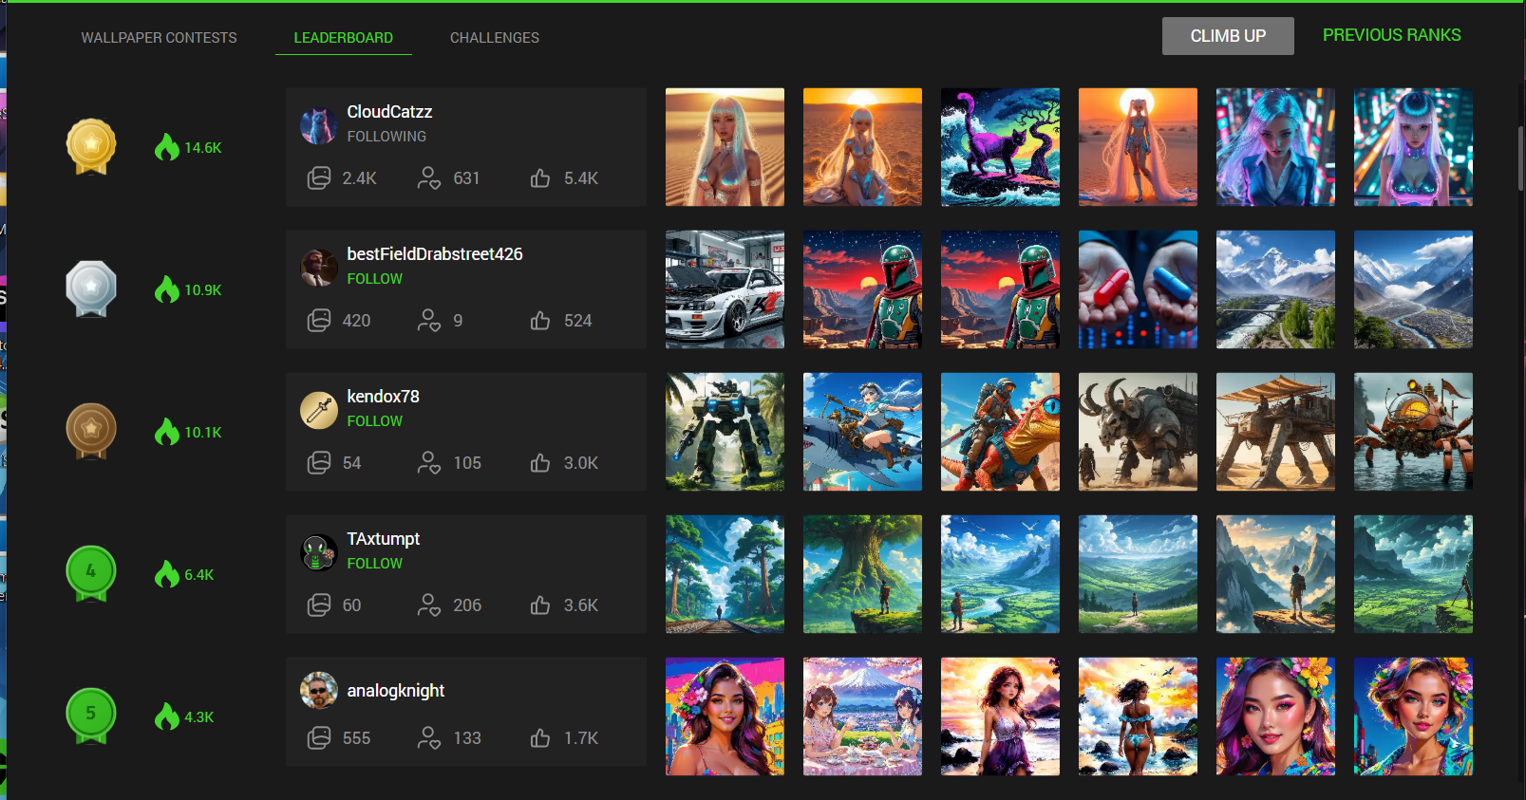Open bestFieldDrabstreet426 avatar

[319, 268]
